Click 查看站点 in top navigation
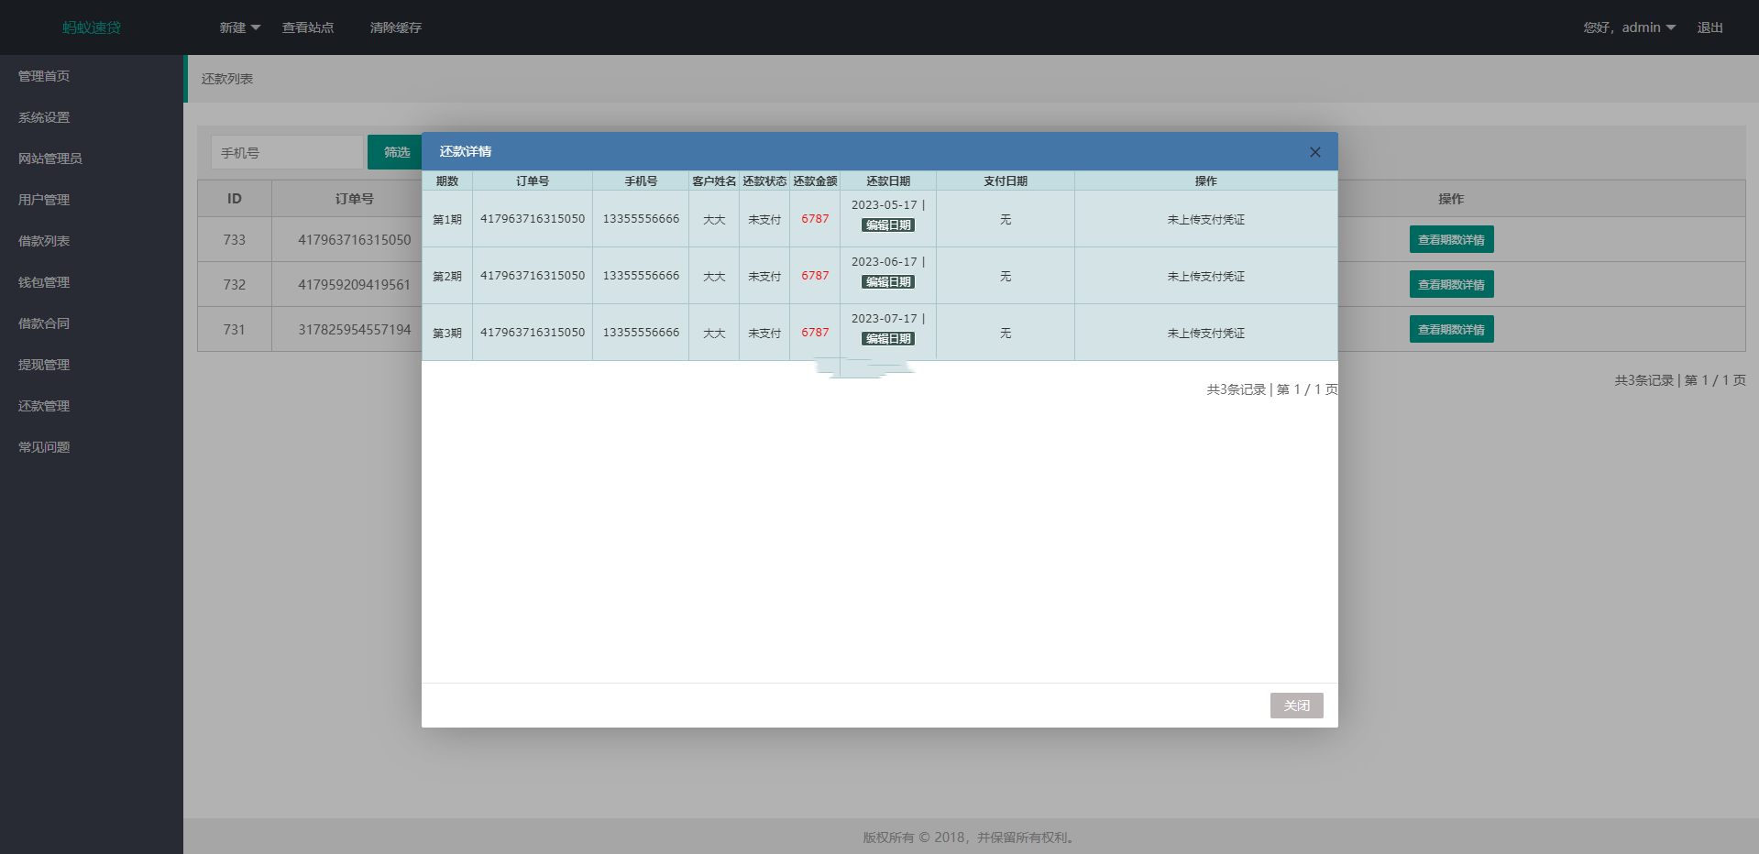Viewport: 1759px width, 854px height. pos(308,27)
